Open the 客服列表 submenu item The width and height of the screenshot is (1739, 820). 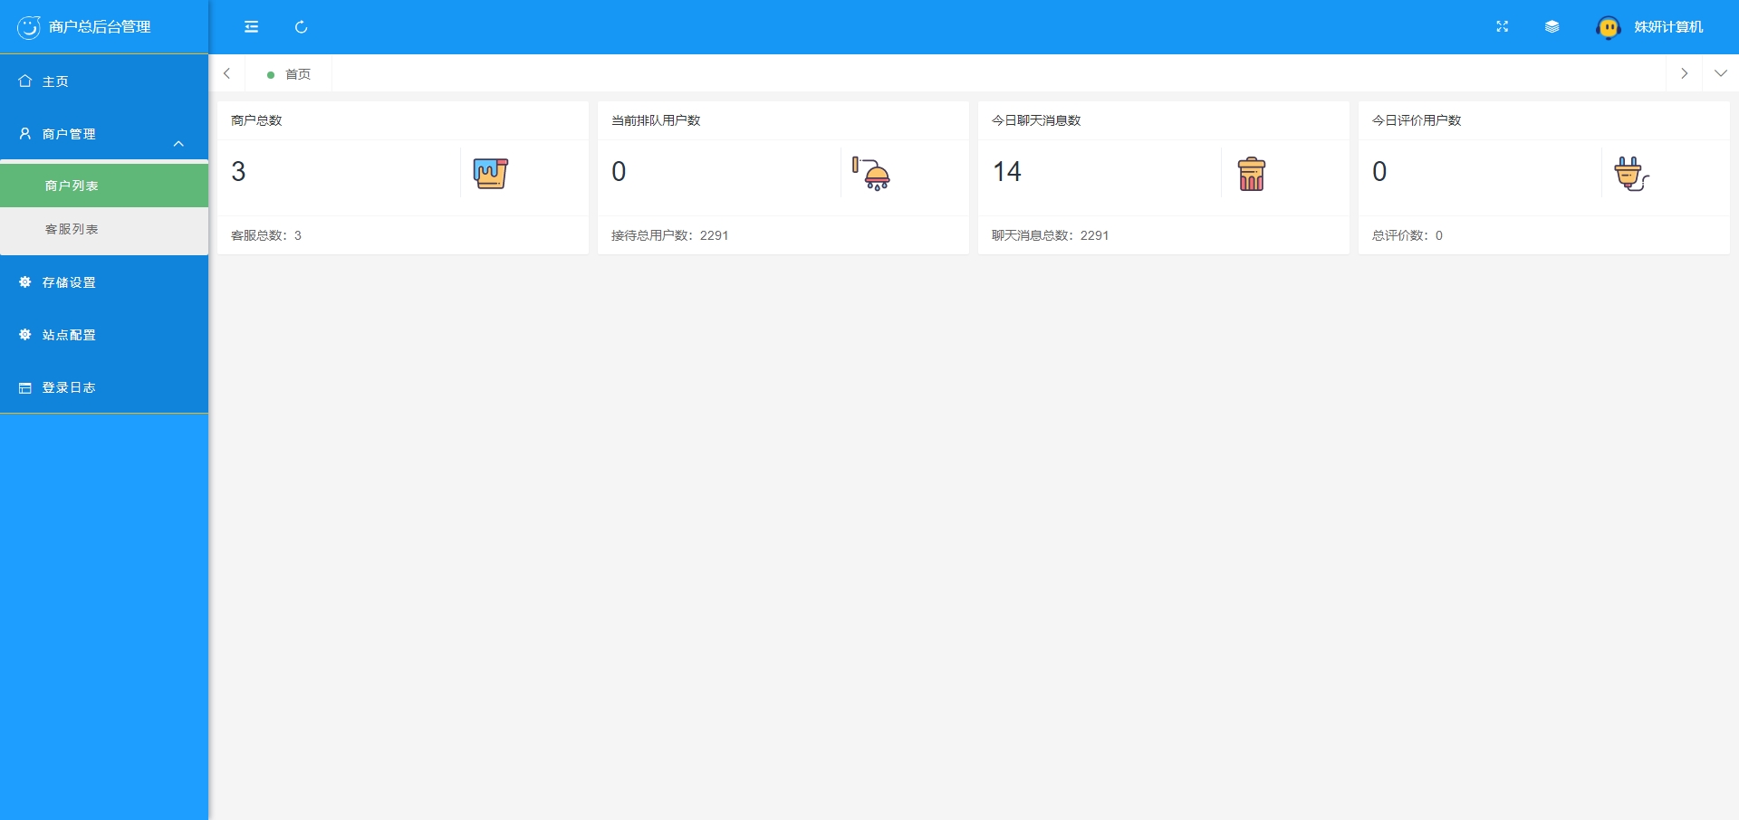(72, 229)
